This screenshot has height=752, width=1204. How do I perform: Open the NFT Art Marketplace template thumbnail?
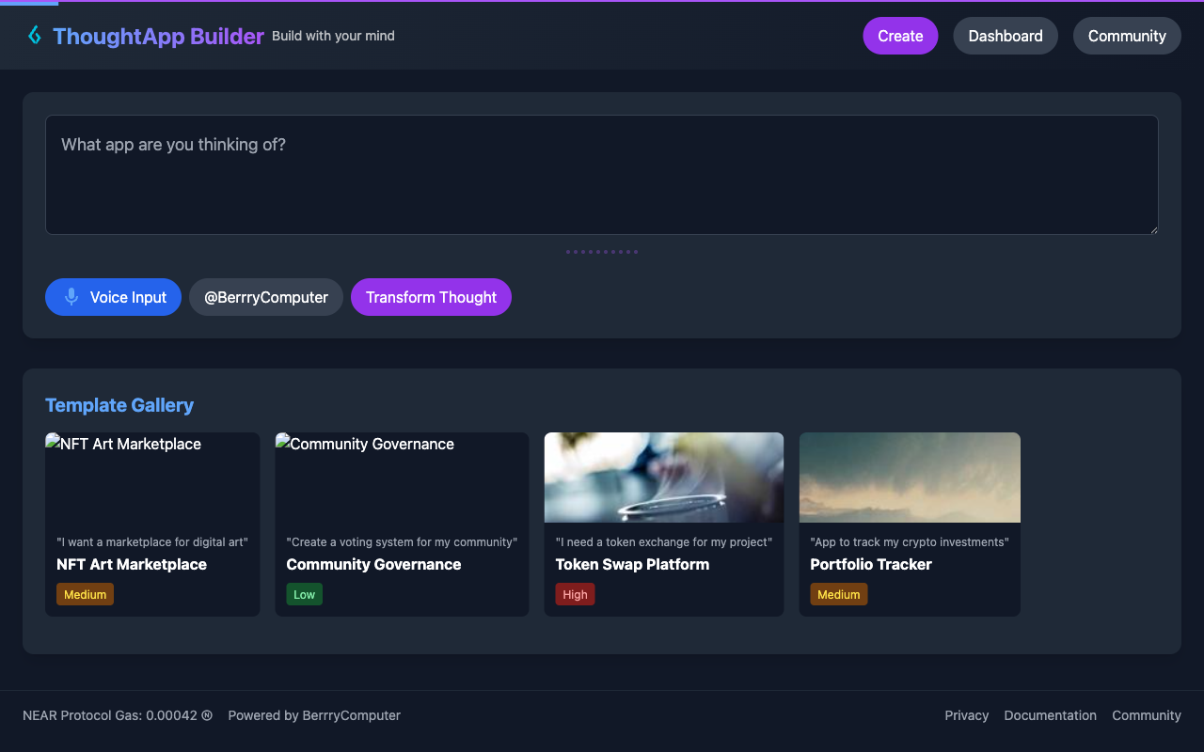coord(152,477)
